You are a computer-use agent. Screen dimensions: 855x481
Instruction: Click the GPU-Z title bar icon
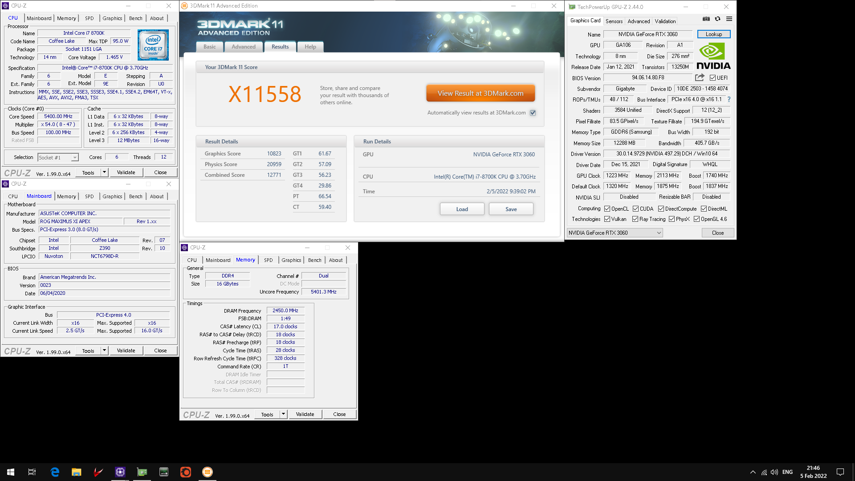click(x=572, y=7)
